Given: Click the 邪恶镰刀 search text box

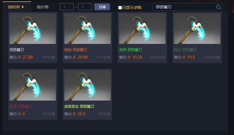Looking at the screenshot, I should click(184, 7).
